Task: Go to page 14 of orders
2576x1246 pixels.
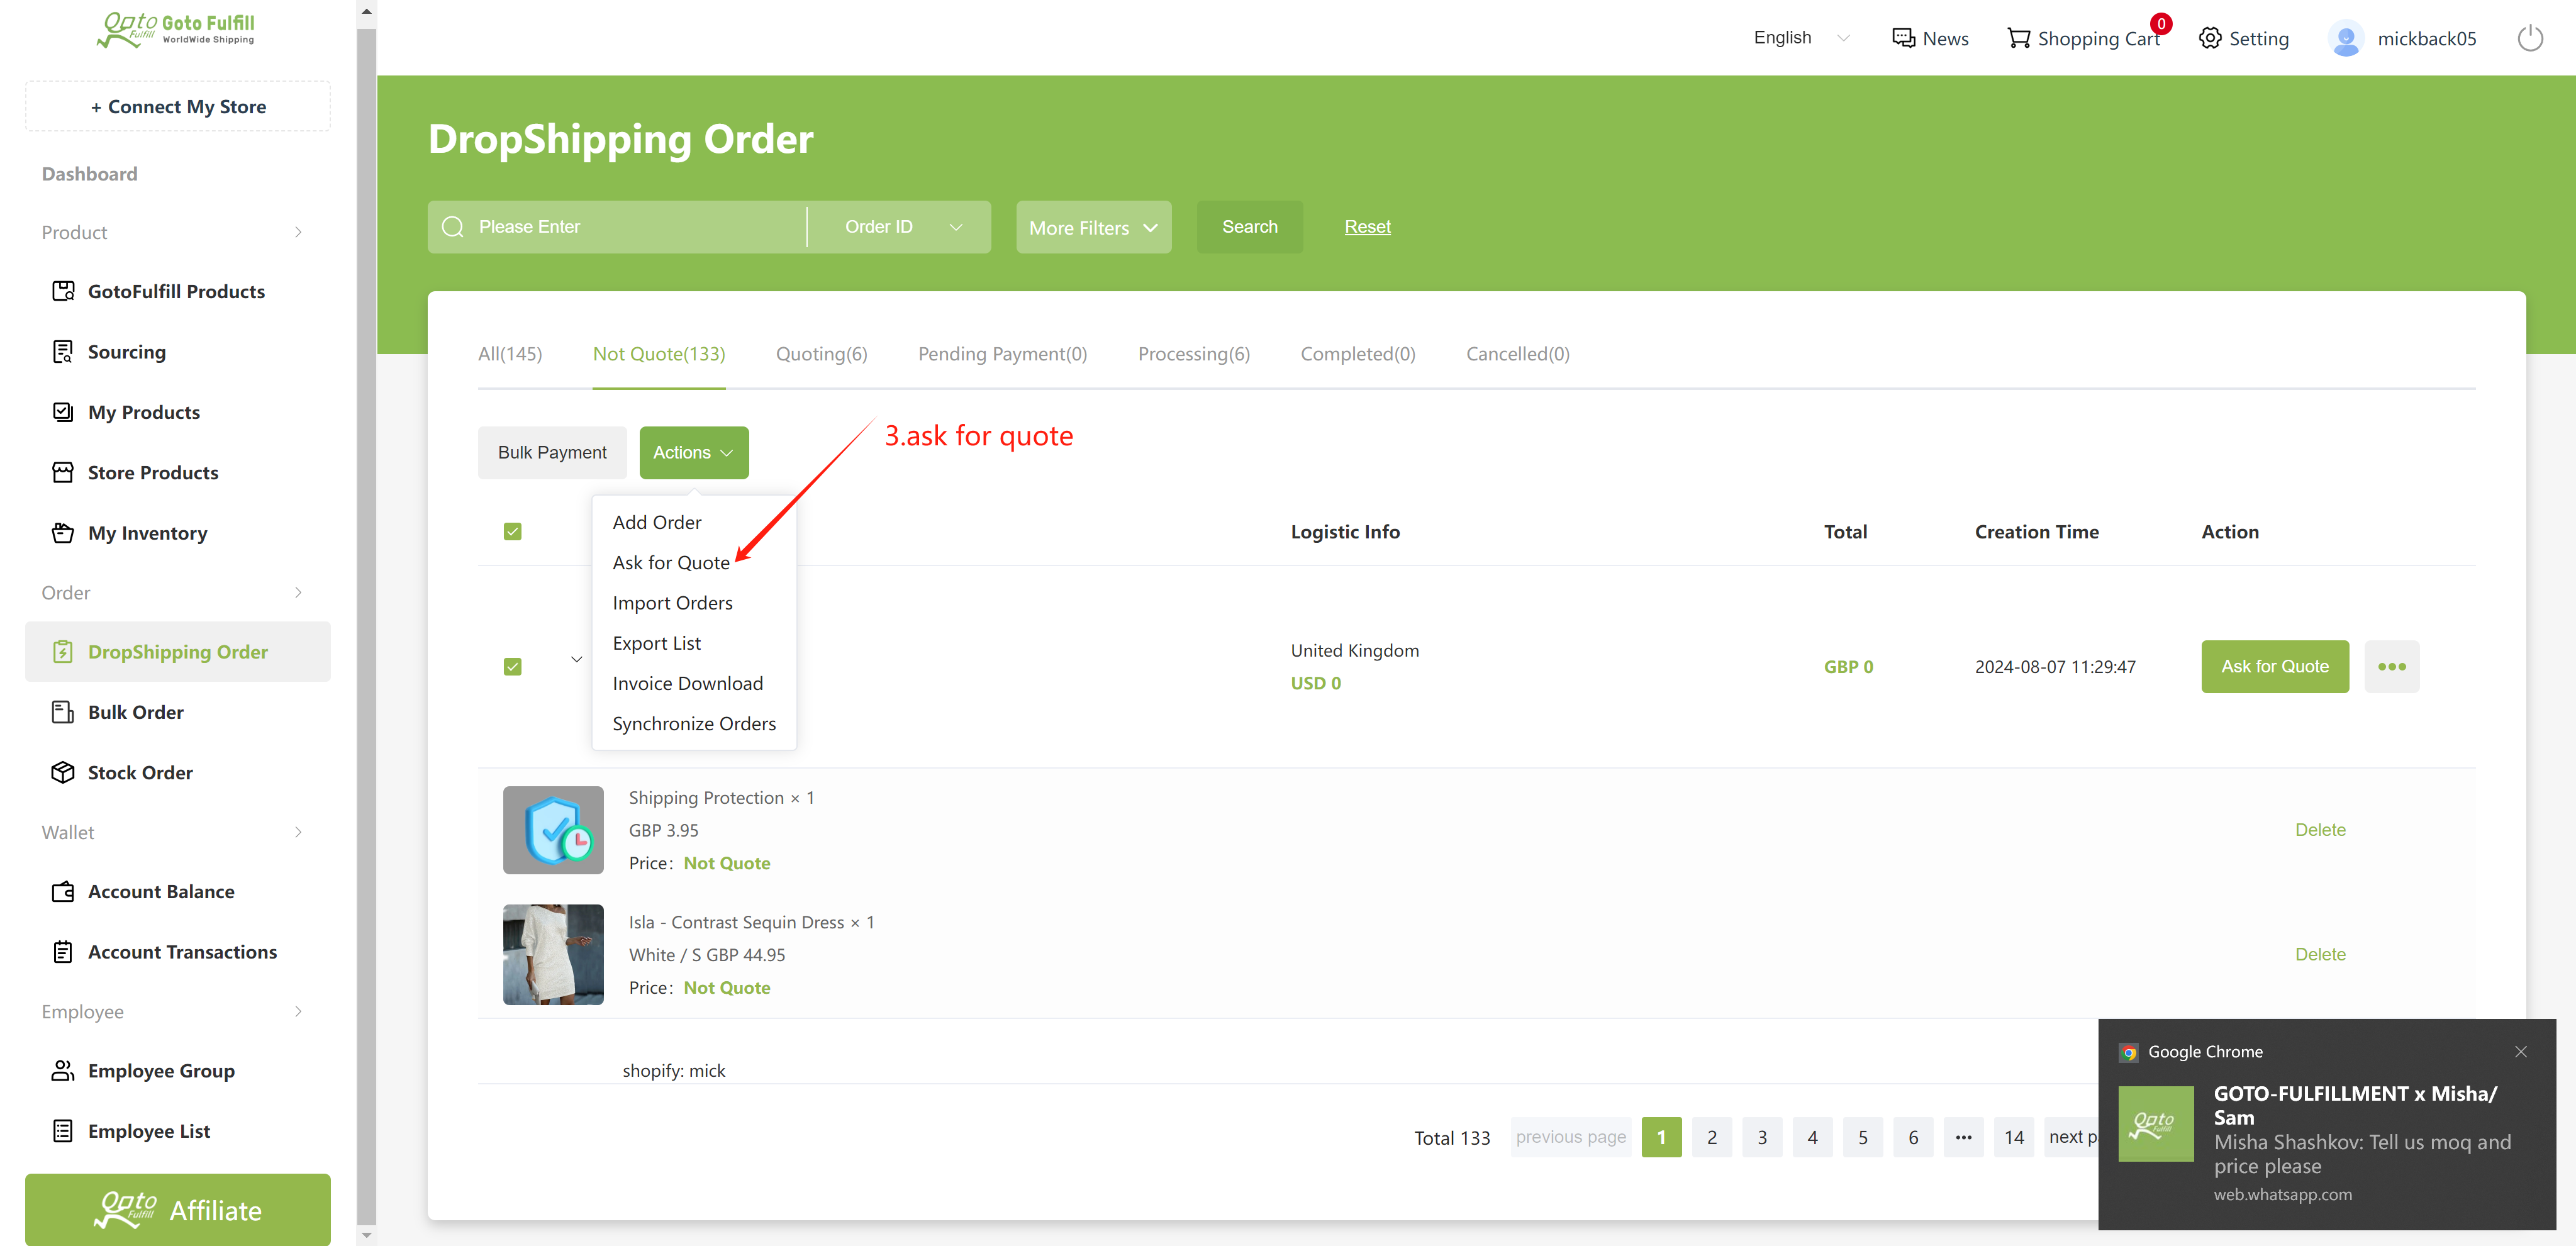Action: tap(2014, 1137)
